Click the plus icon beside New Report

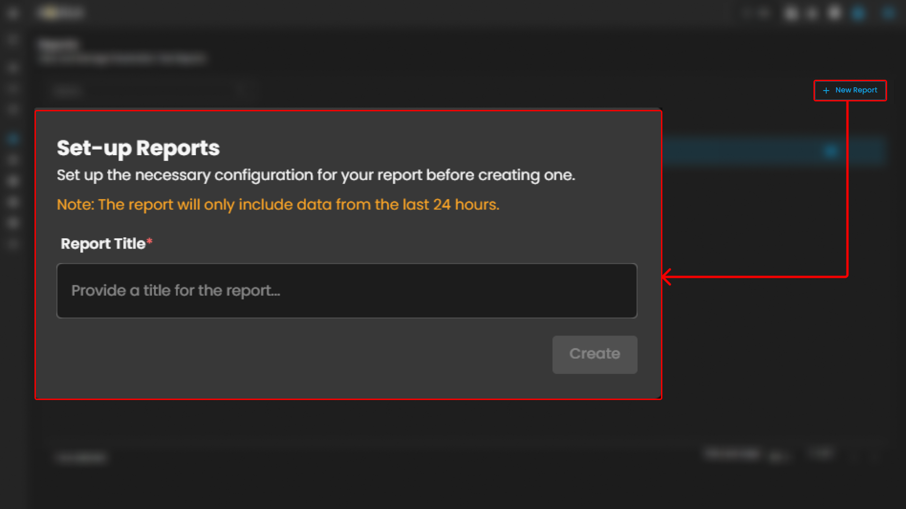(826, 91)
